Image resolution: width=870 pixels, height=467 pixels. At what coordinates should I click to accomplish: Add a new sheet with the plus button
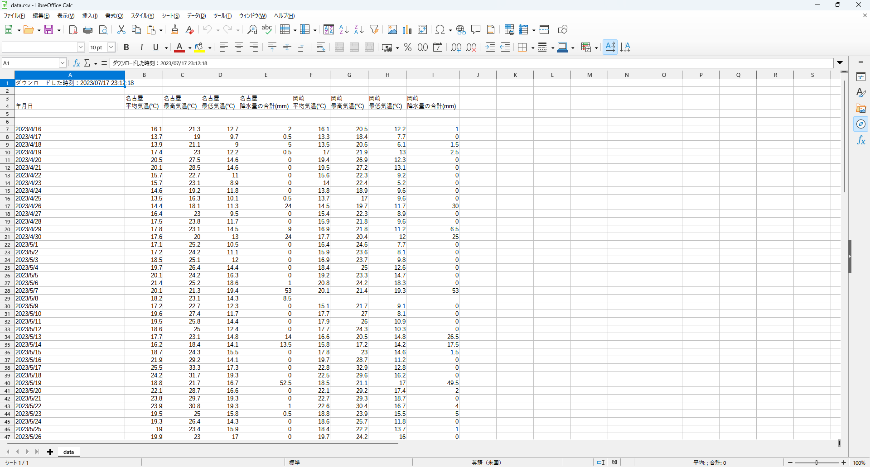pyautogui.click(x=50, y=452)
